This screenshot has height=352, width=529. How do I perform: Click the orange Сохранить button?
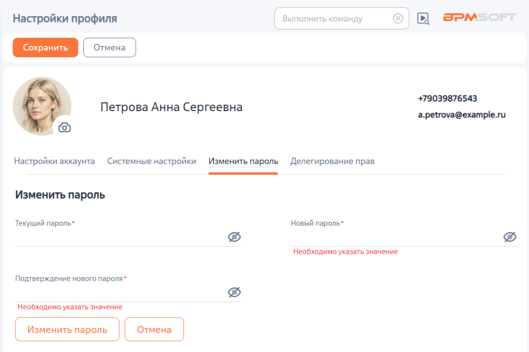click(45, 48)
